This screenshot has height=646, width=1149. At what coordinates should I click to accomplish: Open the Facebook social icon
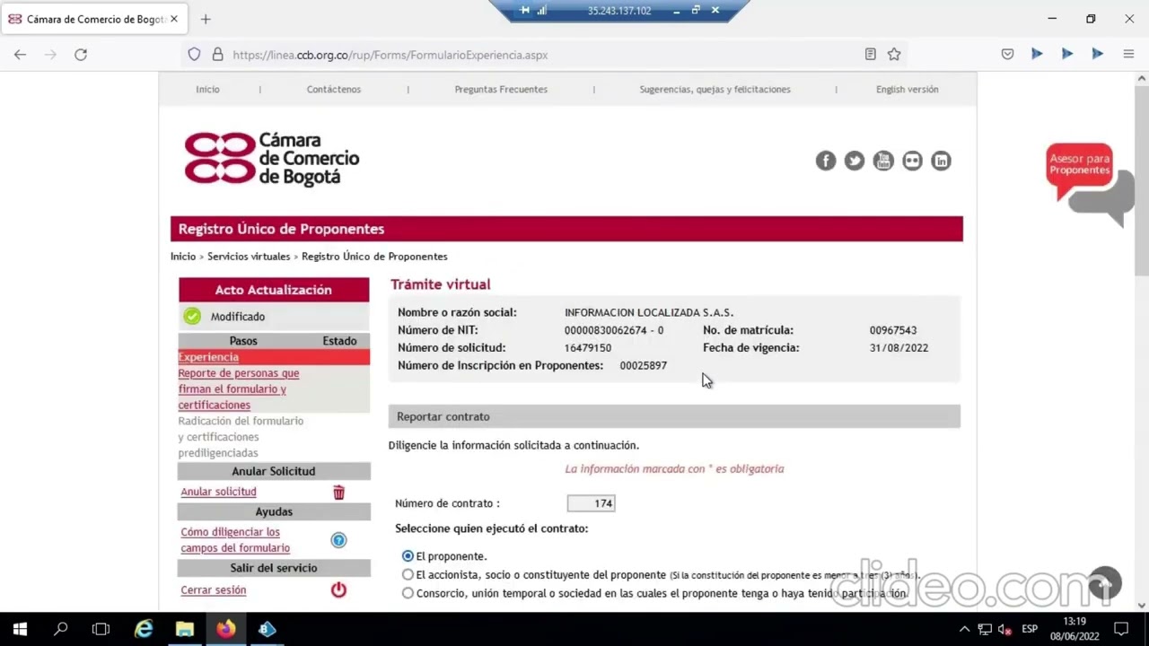(x=826, y=161)
